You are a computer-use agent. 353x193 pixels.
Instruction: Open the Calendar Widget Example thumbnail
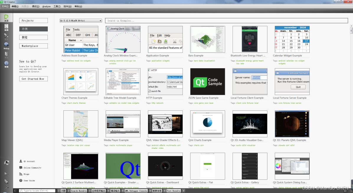coord(292,40)
